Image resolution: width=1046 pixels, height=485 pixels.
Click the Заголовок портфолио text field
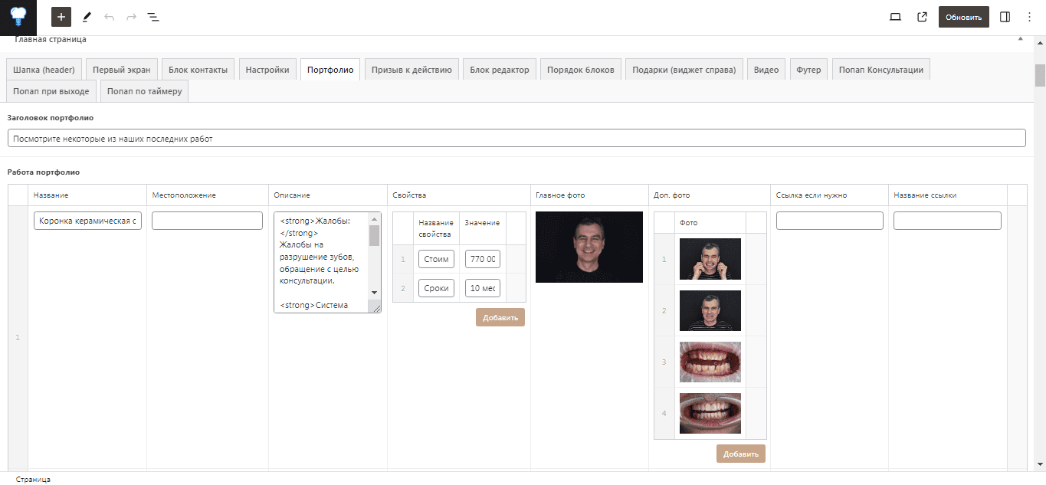click(x=516, y=139)
